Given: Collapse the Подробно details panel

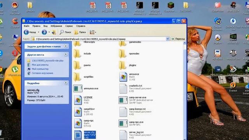Looking at the screenshot, I should (x=66, y=83).
